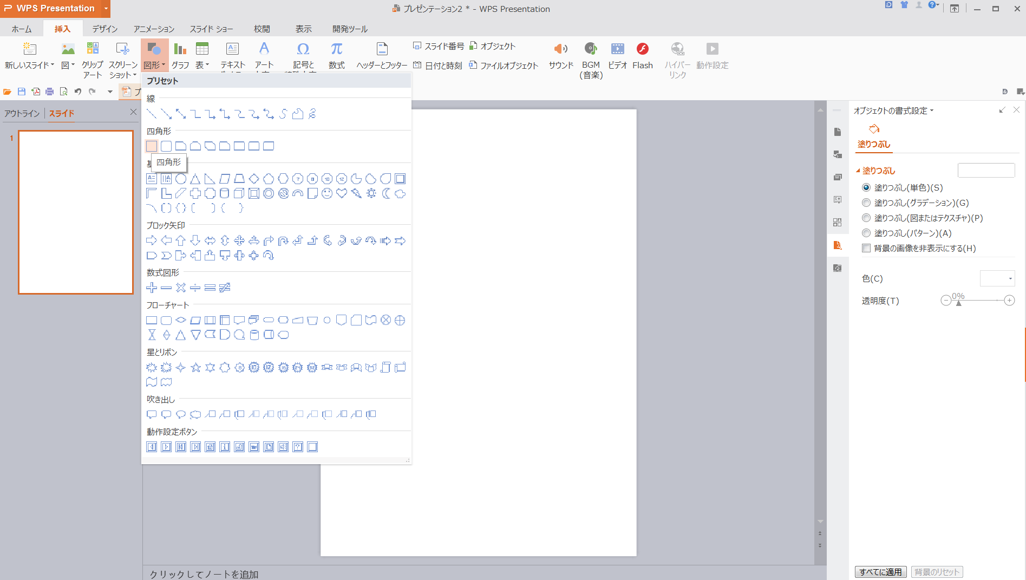Click スライド番号 button
Viewport: 1026px width, 580px height.
[439, 46]
